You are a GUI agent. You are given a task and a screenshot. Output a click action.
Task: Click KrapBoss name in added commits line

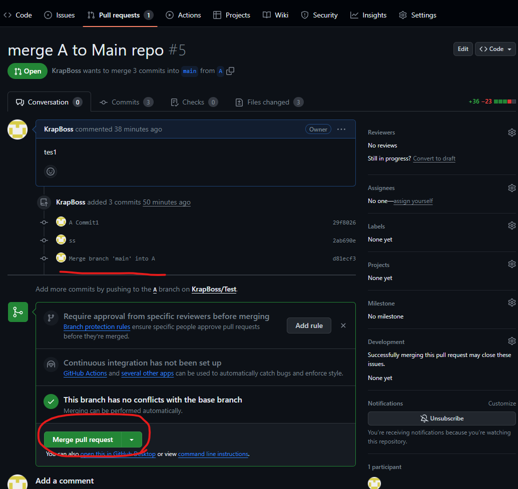click(71, 202)
